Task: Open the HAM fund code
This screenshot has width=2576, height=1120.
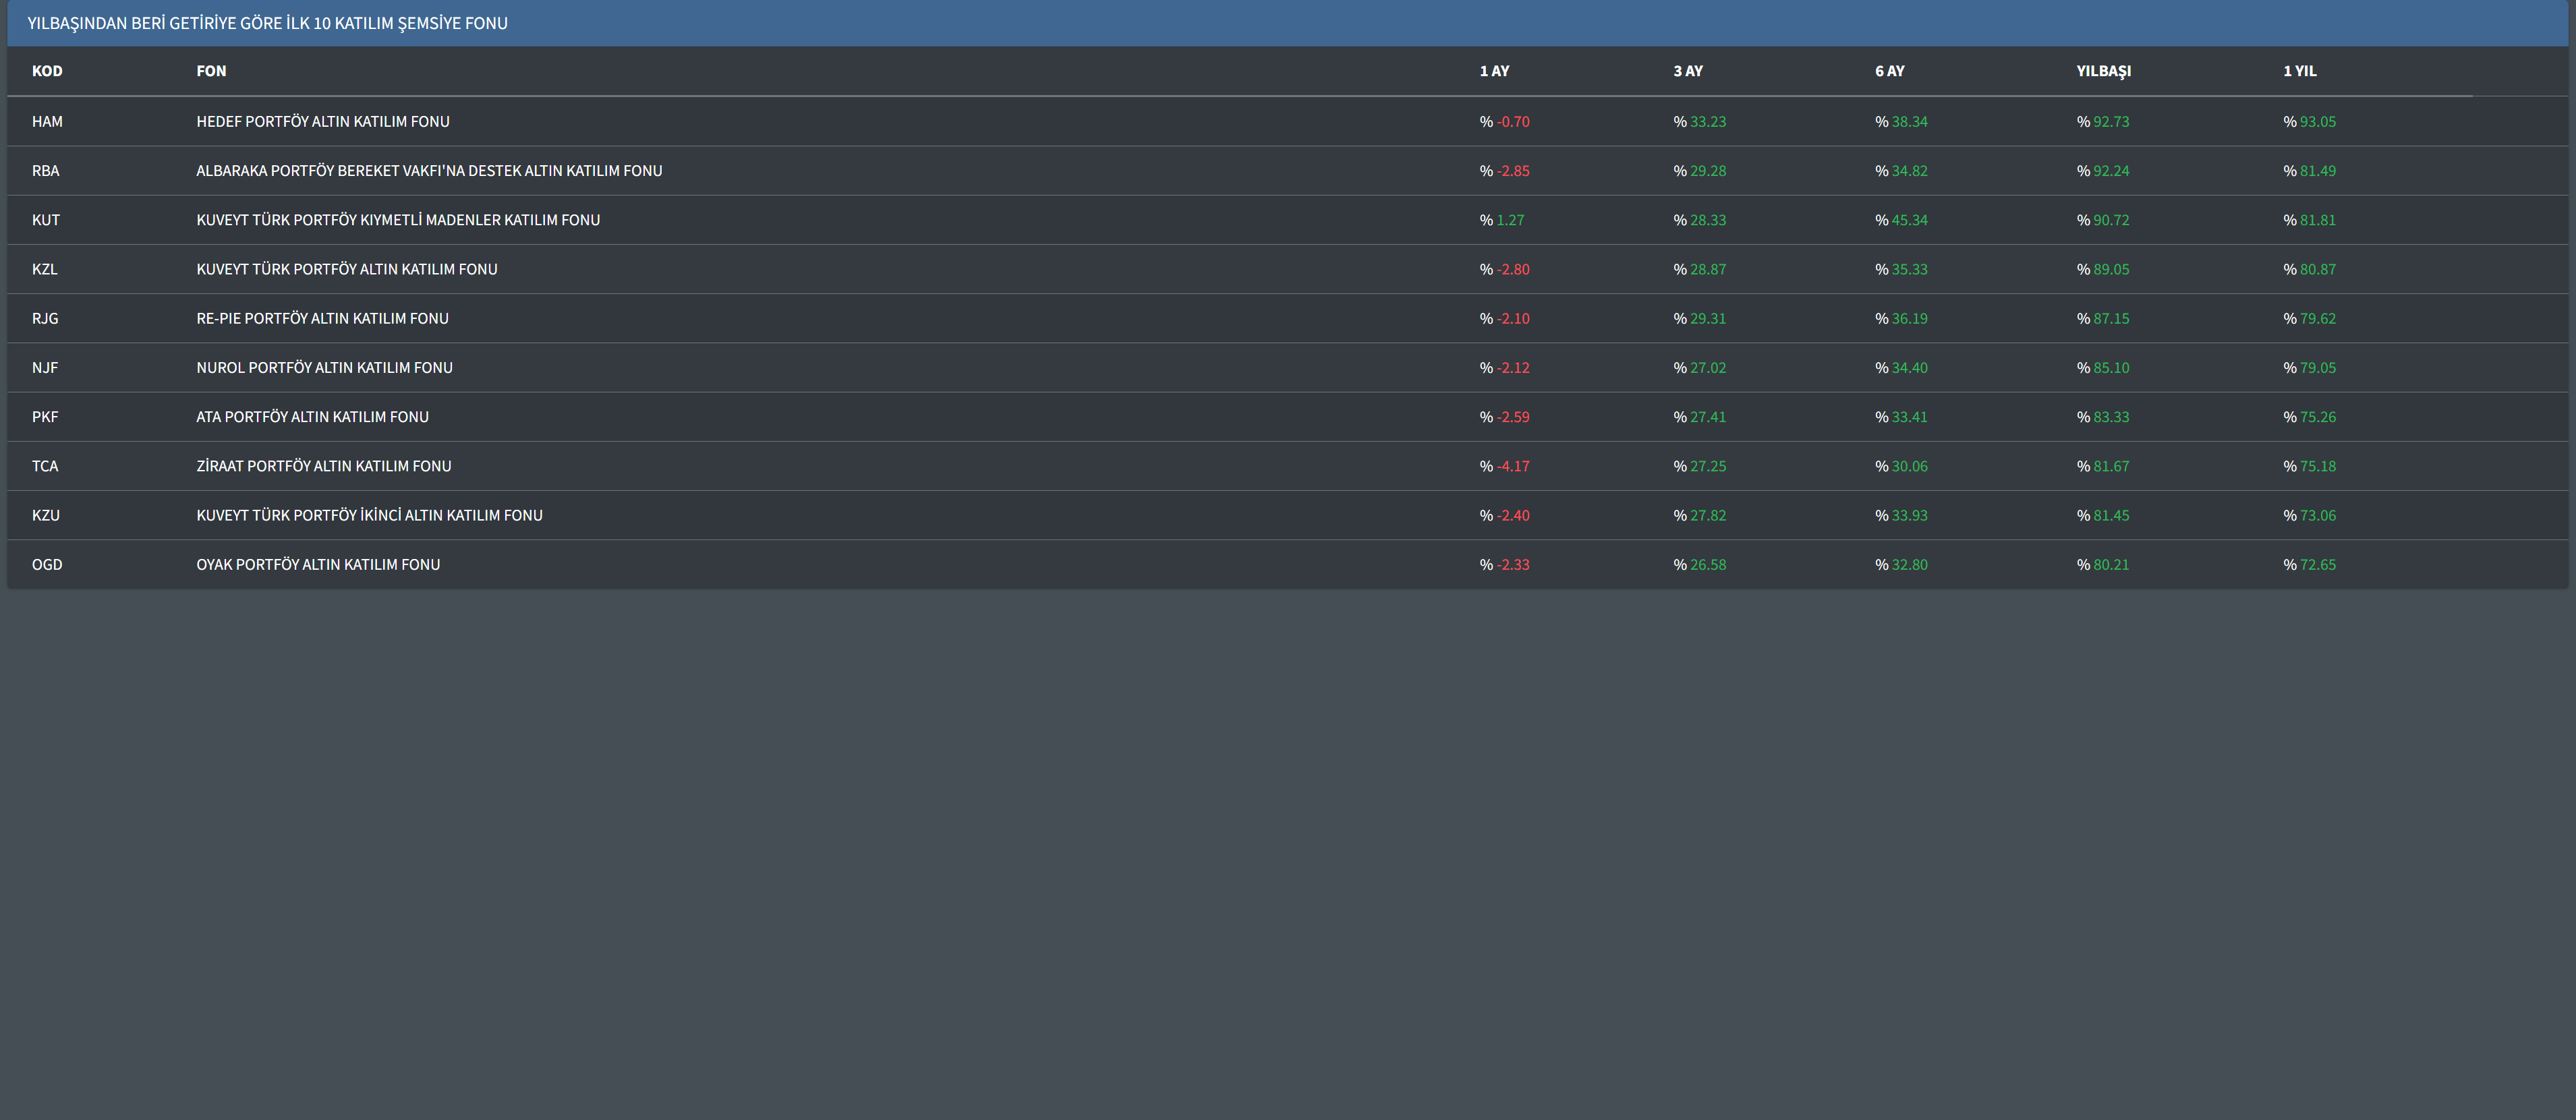Action: [47, 122]
